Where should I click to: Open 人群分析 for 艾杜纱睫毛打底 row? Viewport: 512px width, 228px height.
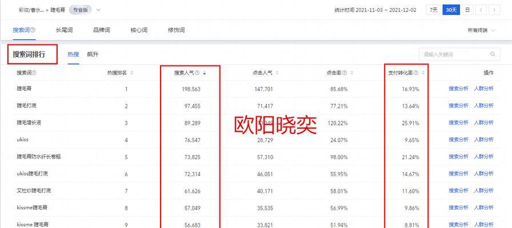coord(483,190)
